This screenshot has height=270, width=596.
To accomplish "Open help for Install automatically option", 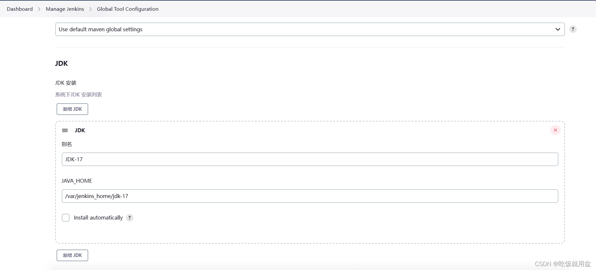I will [x=129, y=218].
